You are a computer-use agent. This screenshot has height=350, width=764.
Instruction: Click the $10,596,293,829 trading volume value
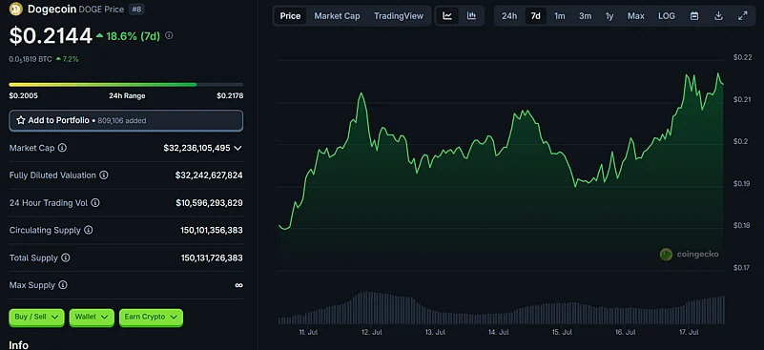(209, 202)
